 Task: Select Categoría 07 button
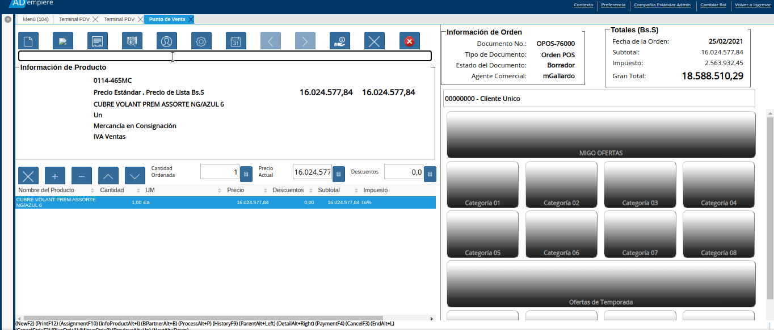coord(640,235)
